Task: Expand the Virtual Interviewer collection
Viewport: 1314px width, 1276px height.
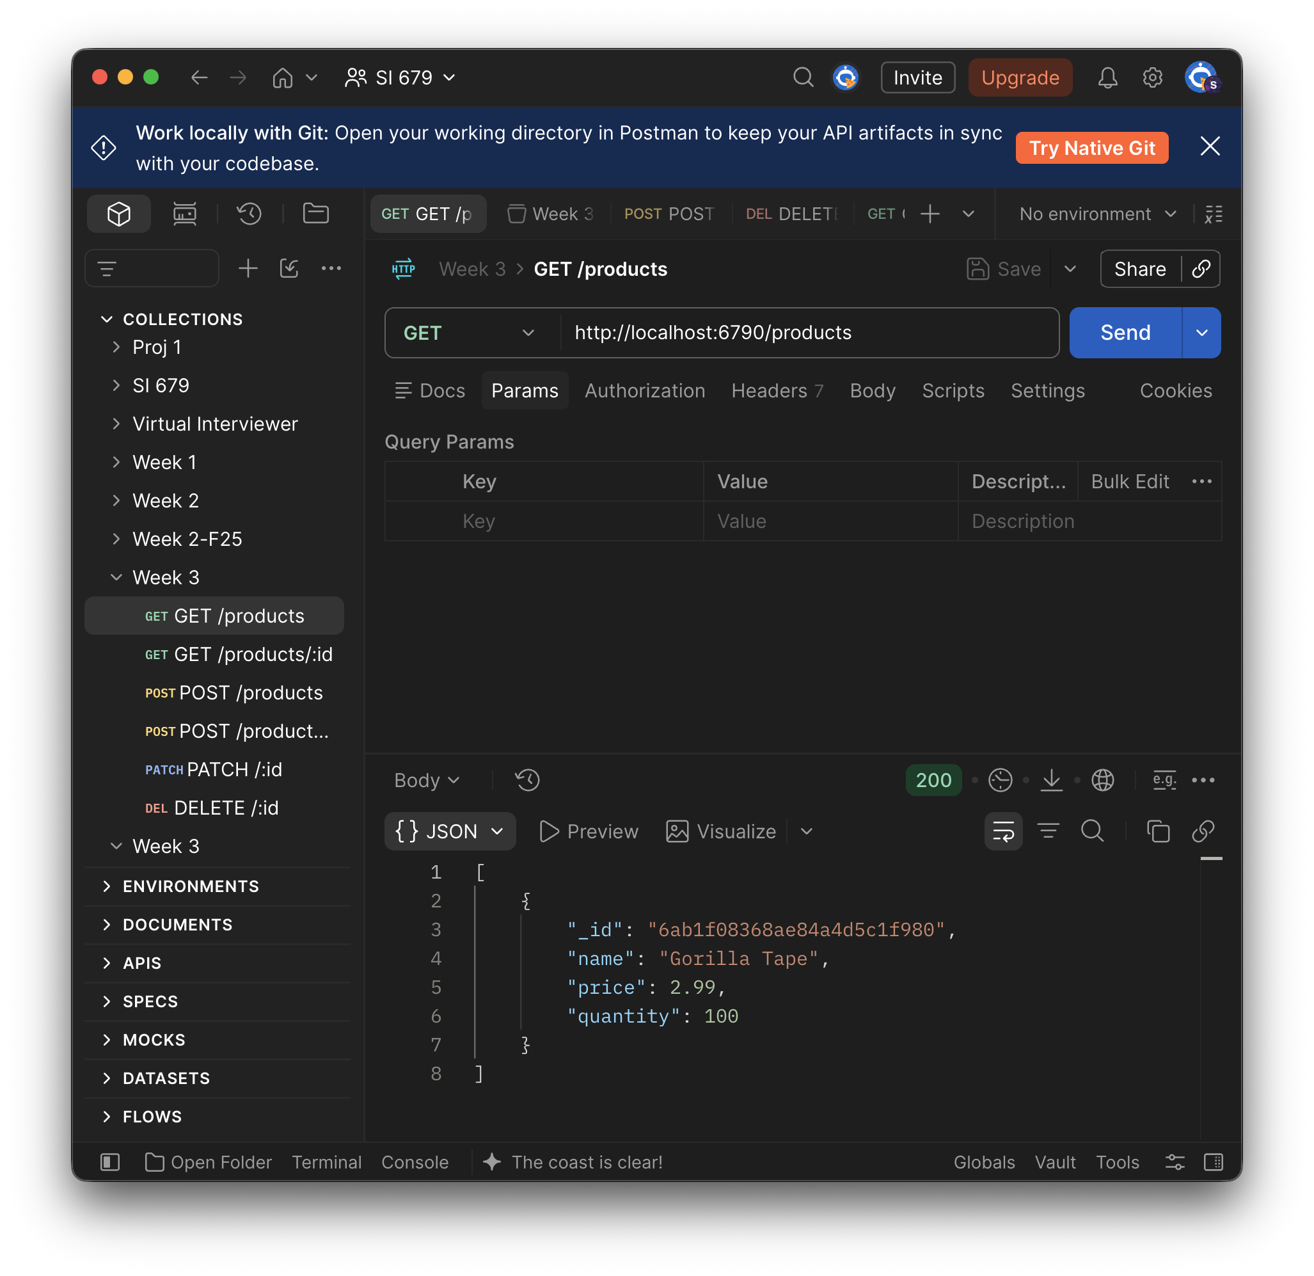Action: click(116, 424)
